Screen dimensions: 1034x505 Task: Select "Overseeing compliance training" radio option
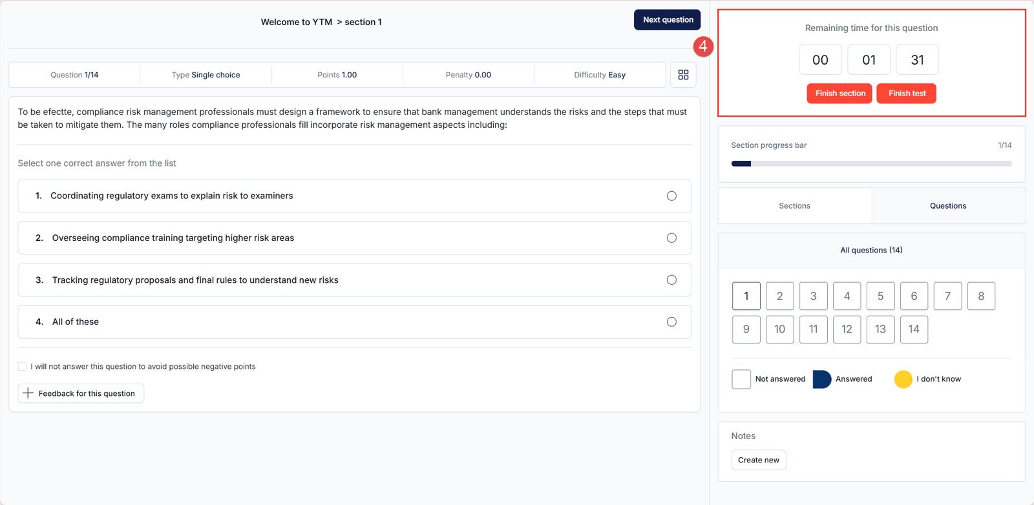pyautogui.click(x=671, y=238)
